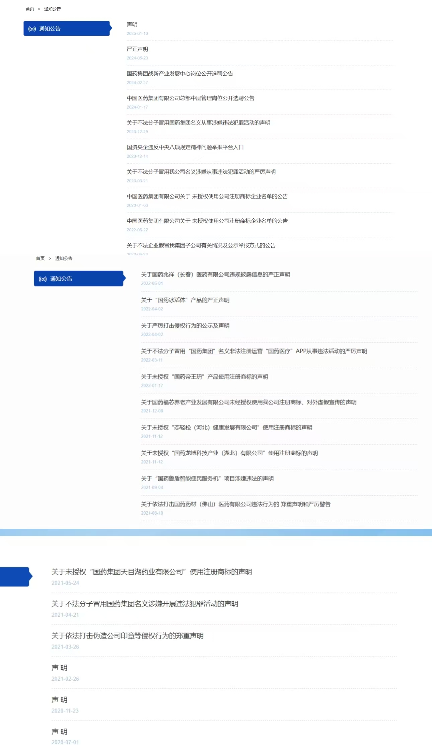Click the date 2021-03-26

point(65,647)
